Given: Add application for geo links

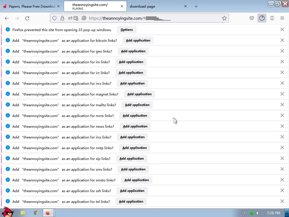Looking at the screenshot, I should click(x=133, y=51).
